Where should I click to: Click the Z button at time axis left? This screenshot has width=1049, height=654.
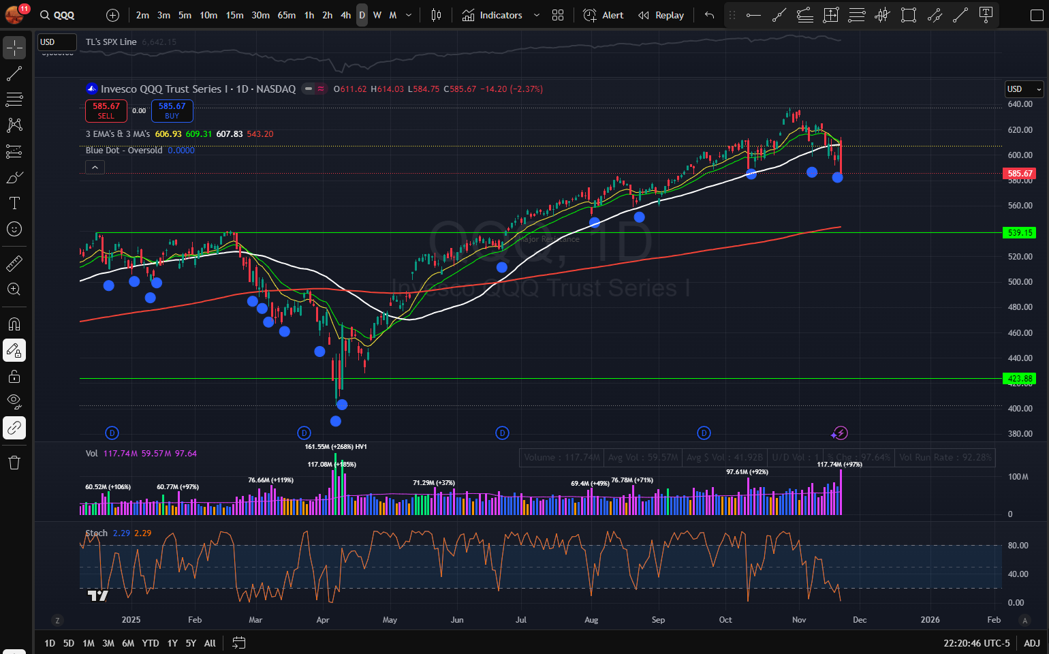(58, 620)
